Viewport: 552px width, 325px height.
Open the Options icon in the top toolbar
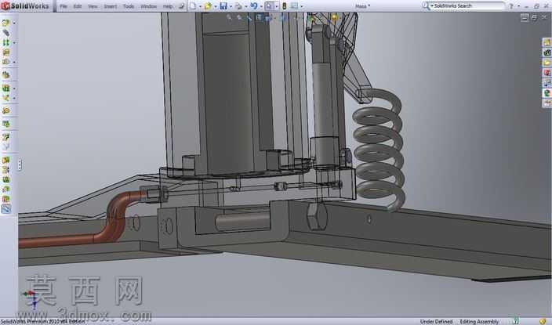point(294,5)
